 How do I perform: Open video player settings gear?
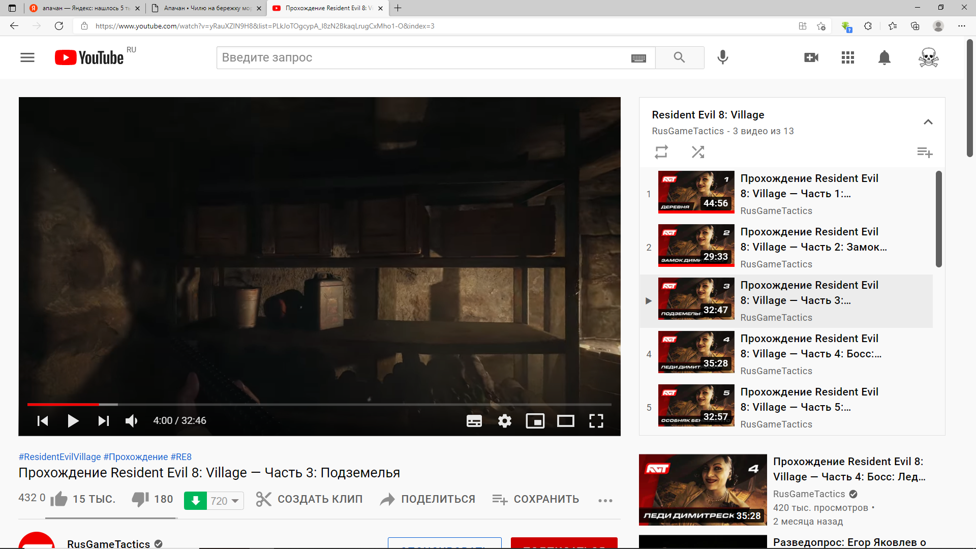coord(504,421)
